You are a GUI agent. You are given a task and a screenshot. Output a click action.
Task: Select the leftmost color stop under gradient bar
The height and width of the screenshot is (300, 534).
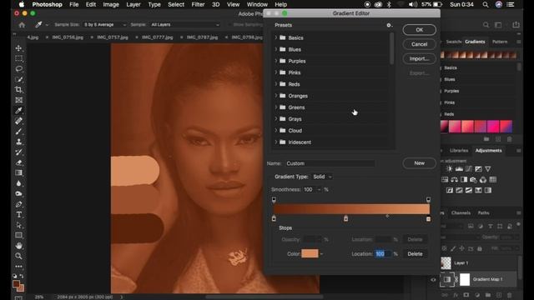(275, 218)
